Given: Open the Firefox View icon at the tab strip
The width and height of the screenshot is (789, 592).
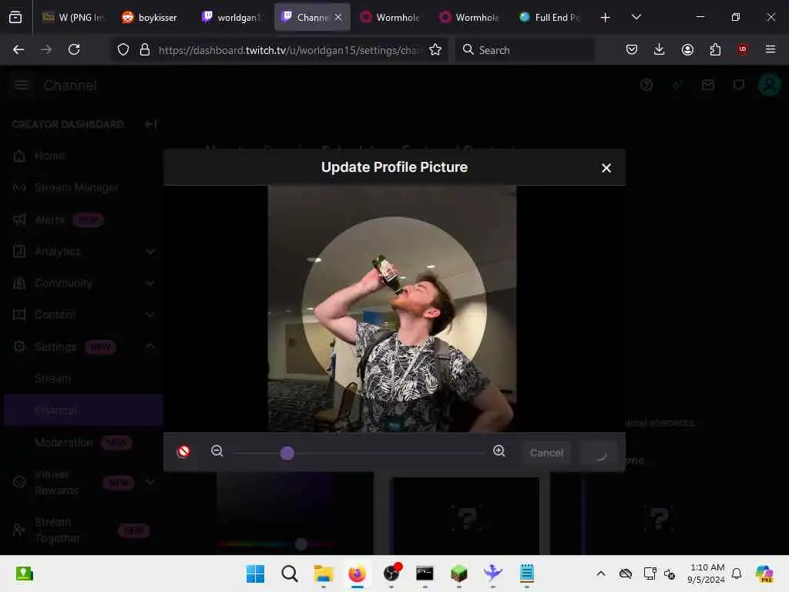Looking at the screenshot, I should [15, 17].
